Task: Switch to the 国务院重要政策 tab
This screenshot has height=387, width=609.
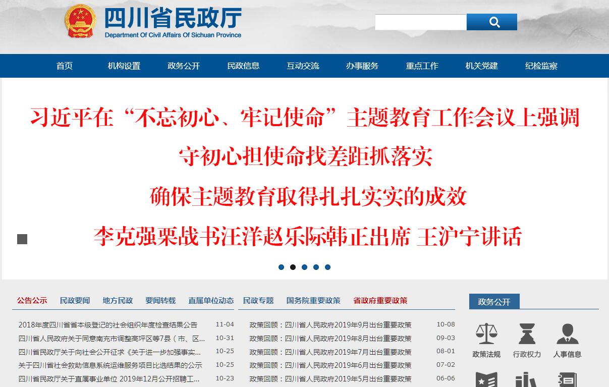Action: (313, 301)
